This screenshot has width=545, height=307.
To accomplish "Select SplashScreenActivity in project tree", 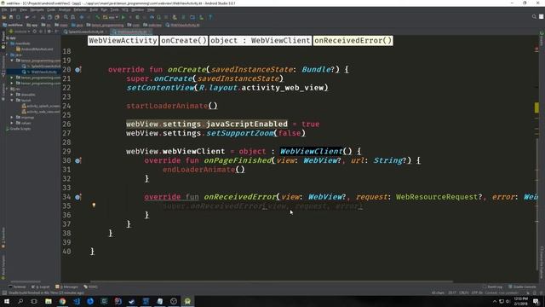I will pos(41,67).
